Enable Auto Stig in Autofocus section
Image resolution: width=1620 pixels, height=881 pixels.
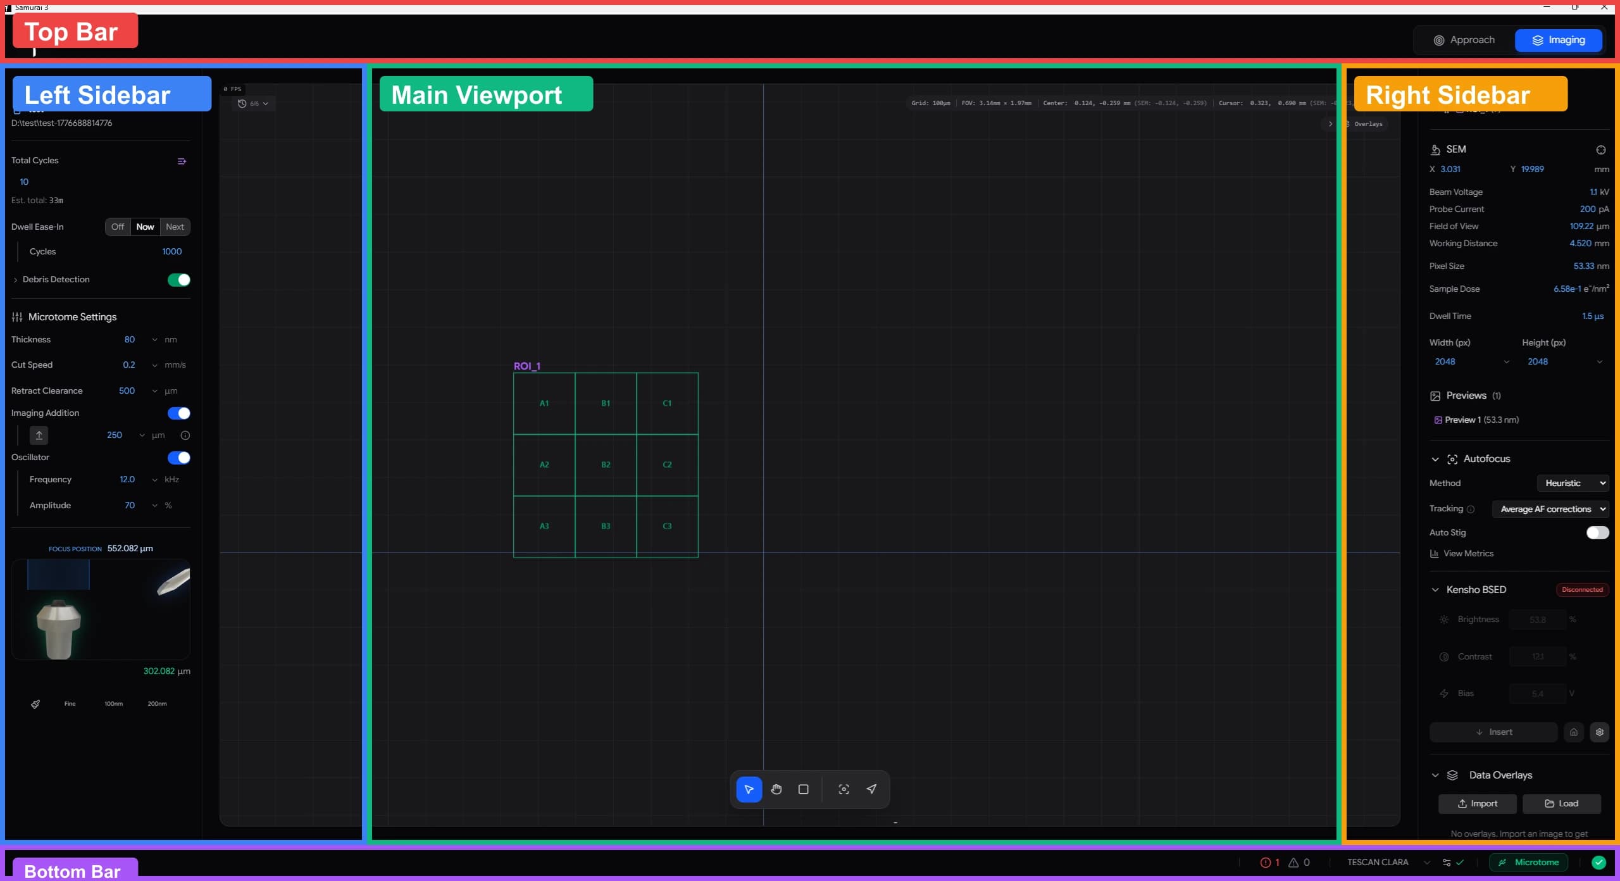click(1597, 532)
